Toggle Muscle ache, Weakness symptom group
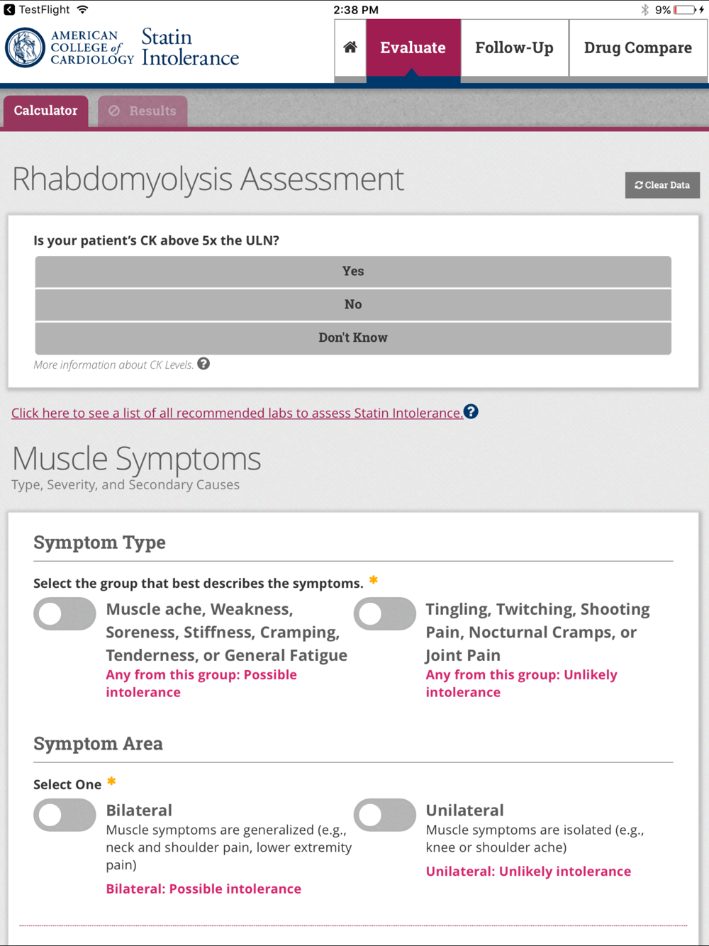The image size is (709, 946). 65,614
